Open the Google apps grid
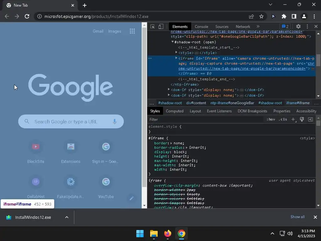This screenshot has height=241, width=321. [132, 31]
